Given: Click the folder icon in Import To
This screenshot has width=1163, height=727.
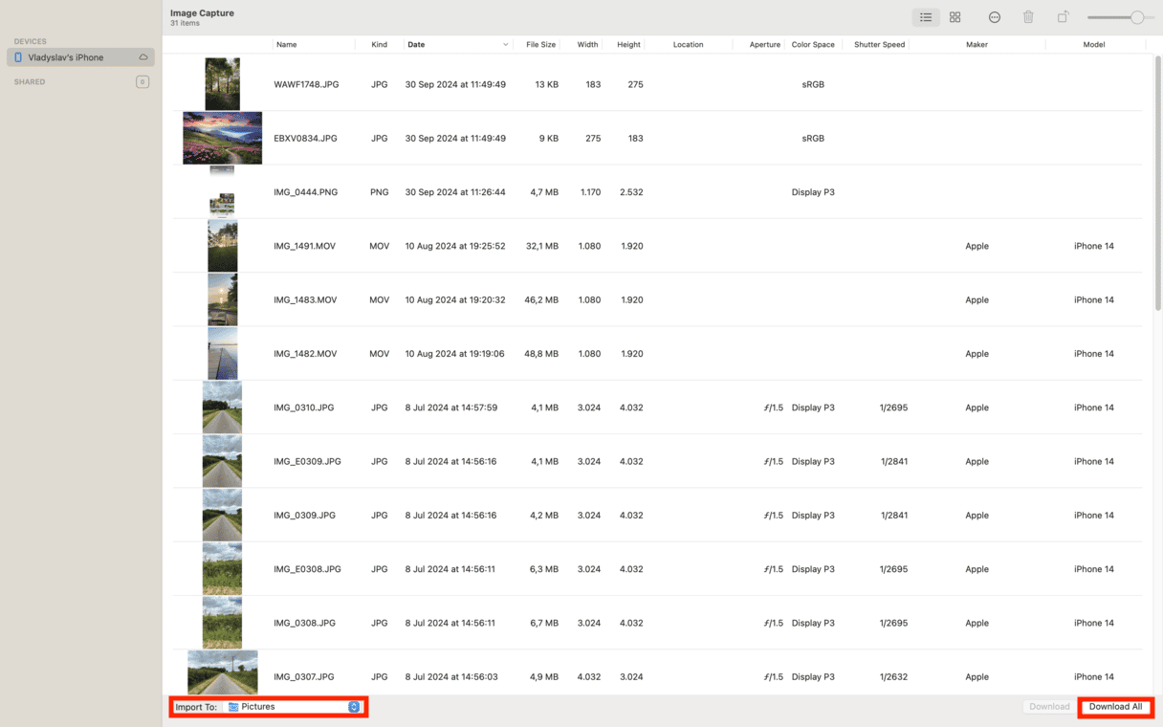Looking at the screenshot, I should click(233, 707).
